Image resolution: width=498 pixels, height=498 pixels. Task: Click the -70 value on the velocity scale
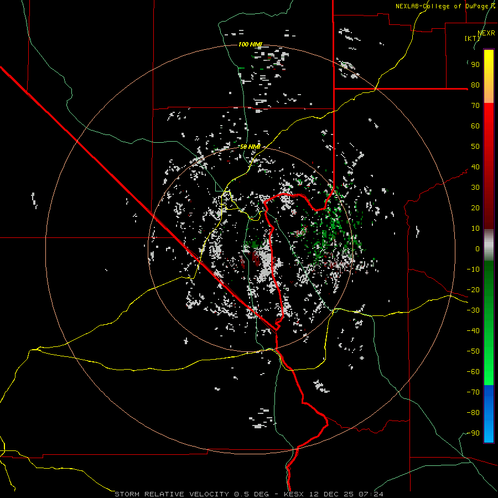(x=473, y=392)
